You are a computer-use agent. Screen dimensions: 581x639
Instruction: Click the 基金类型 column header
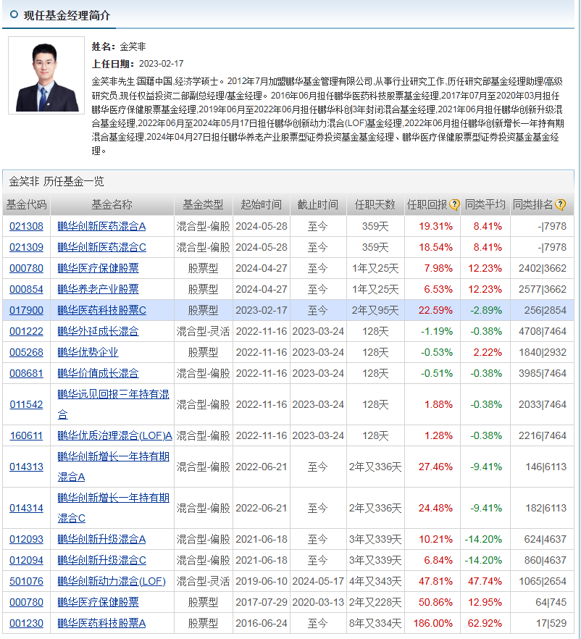pos(203,204)
